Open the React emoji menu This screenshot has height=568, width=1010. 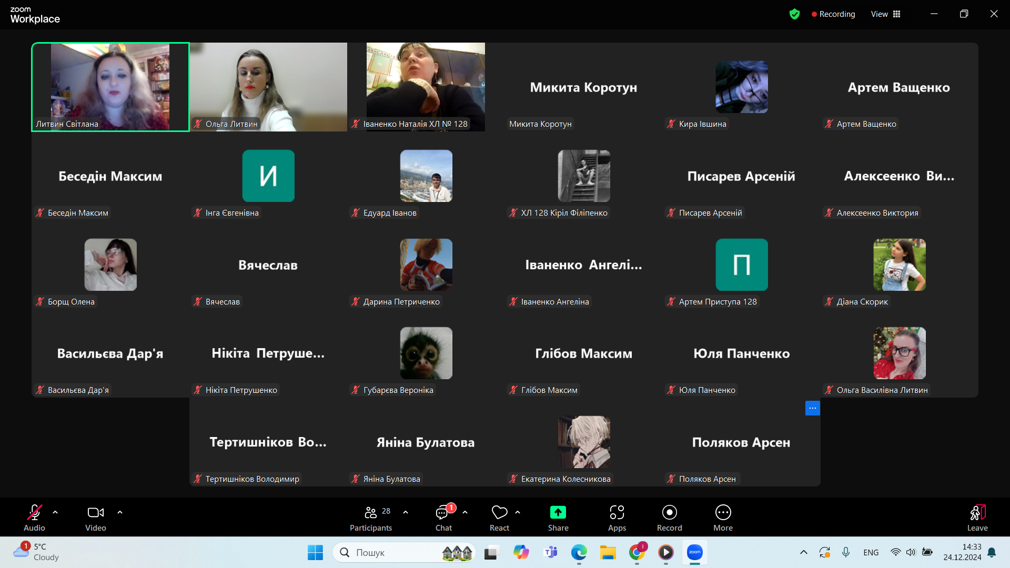tap(499, 518)
